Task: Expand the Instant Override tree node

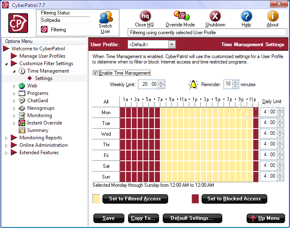Action: point(14,123)
